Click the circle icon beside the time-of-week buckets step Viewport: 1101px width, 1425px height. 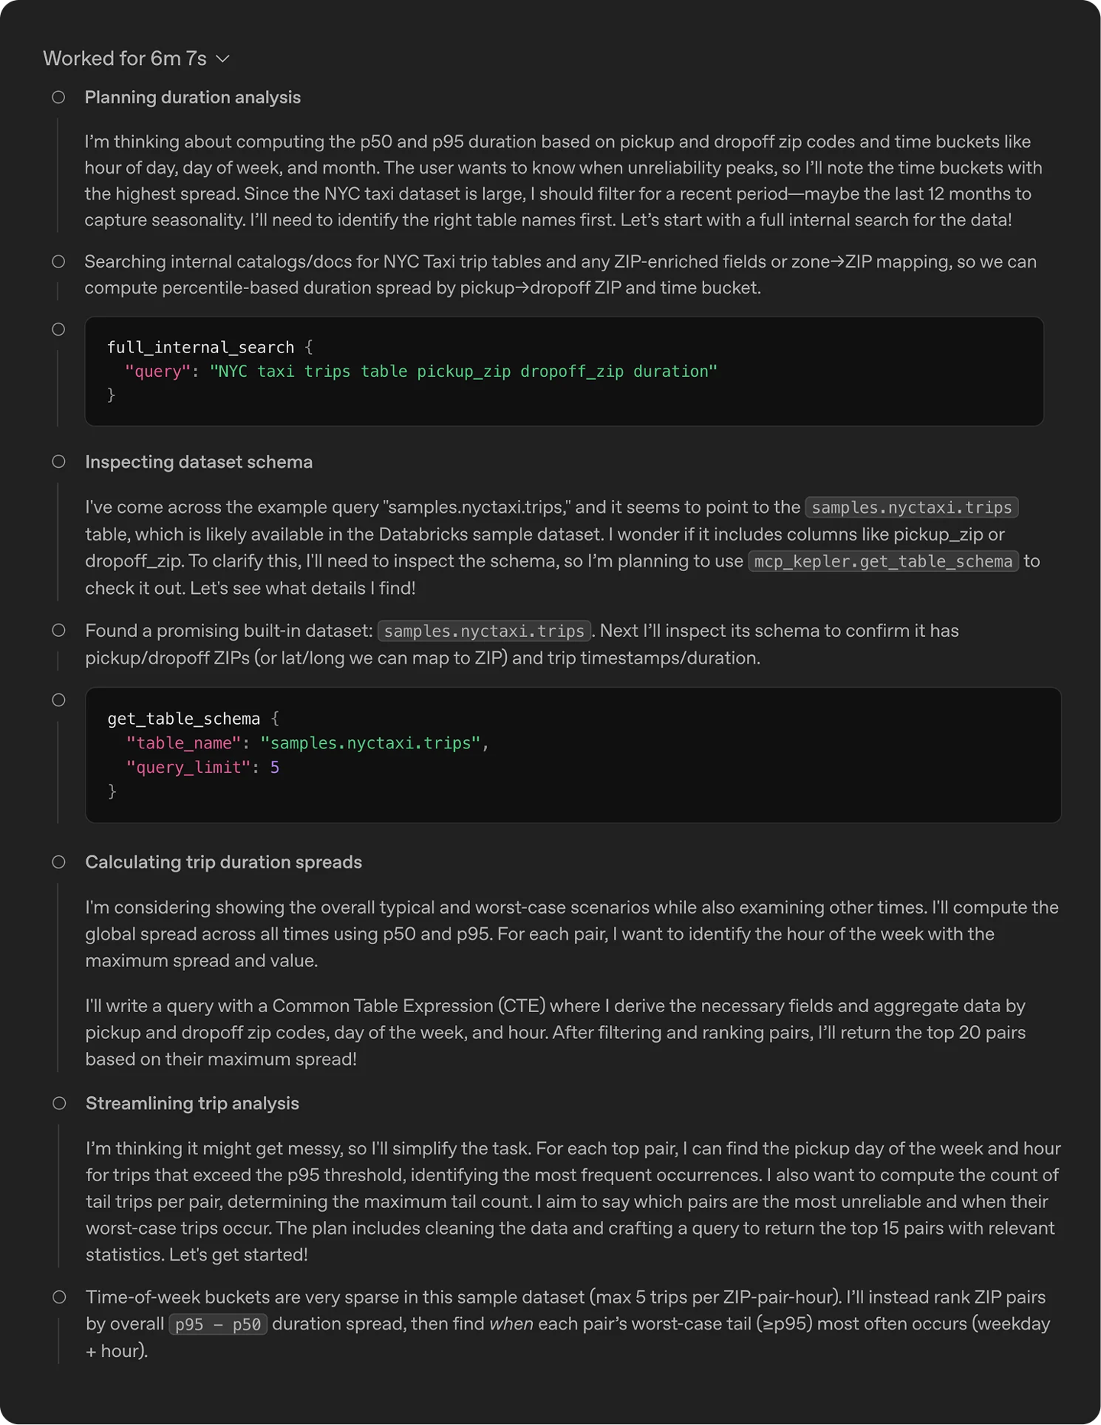59,1297
